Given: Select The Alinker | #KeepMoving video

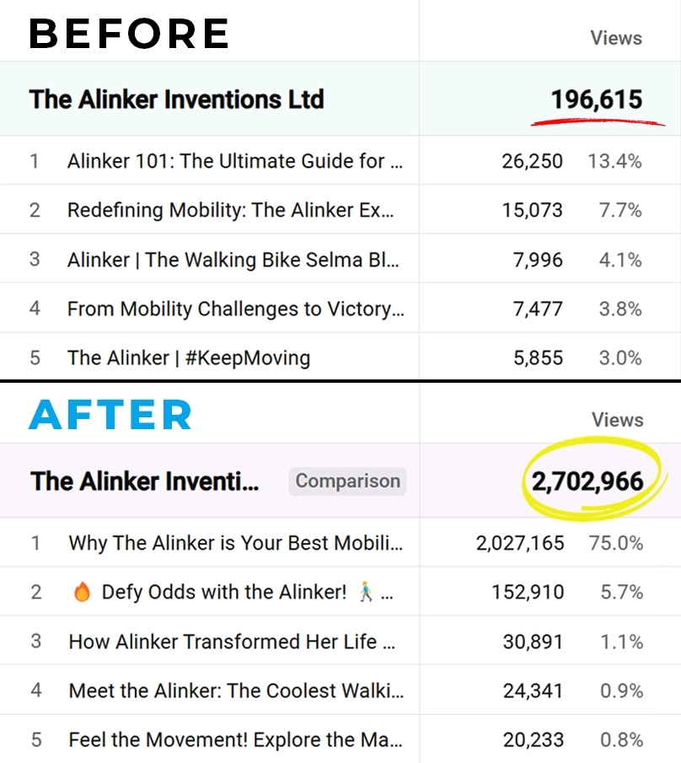Looking at the screenshot, I should point(189,357).
